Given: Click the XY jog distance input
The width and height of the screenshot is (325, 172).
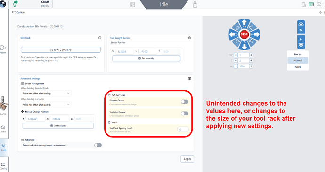Looking at the screenshot, I should [244, 55].
